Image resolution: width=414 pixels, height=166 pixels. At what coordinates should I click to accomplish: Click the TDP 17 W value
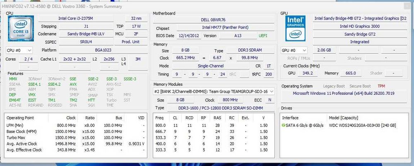click(x=136, y=26)
